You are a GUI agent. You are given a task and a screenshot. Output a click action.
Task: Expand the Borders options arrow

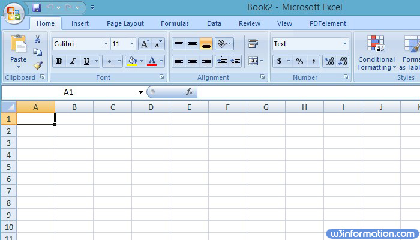tap(119, 61)
